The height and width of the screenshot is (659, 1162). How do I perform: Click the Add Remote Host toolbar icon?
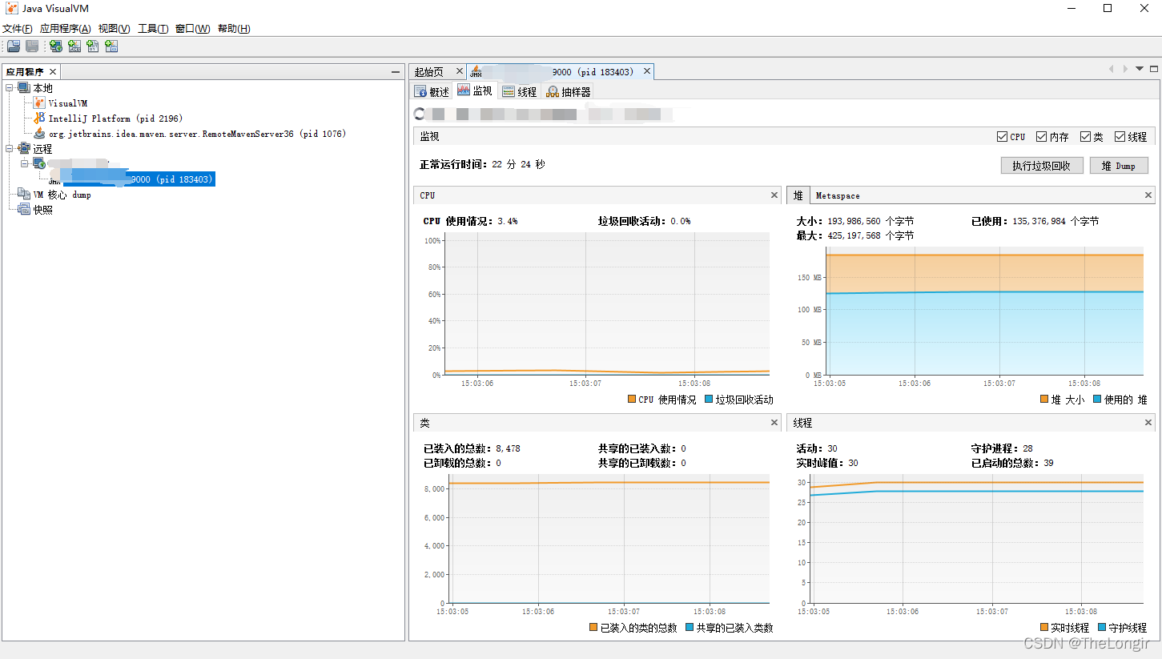[56, 46]
